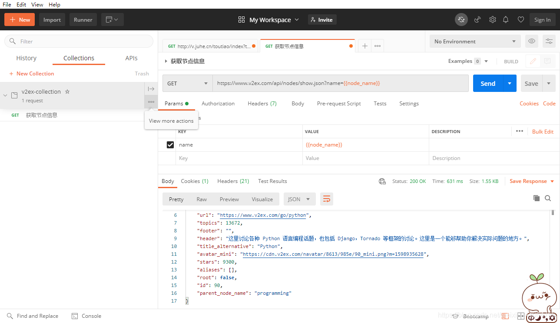The image size is (560, 323).
Task: Click + New Collection link
Action: (x=32, y=74)
